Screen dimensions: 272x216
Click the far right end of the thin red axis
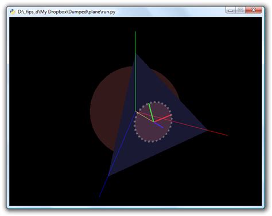pyautogui.click(x=227, y=135)
